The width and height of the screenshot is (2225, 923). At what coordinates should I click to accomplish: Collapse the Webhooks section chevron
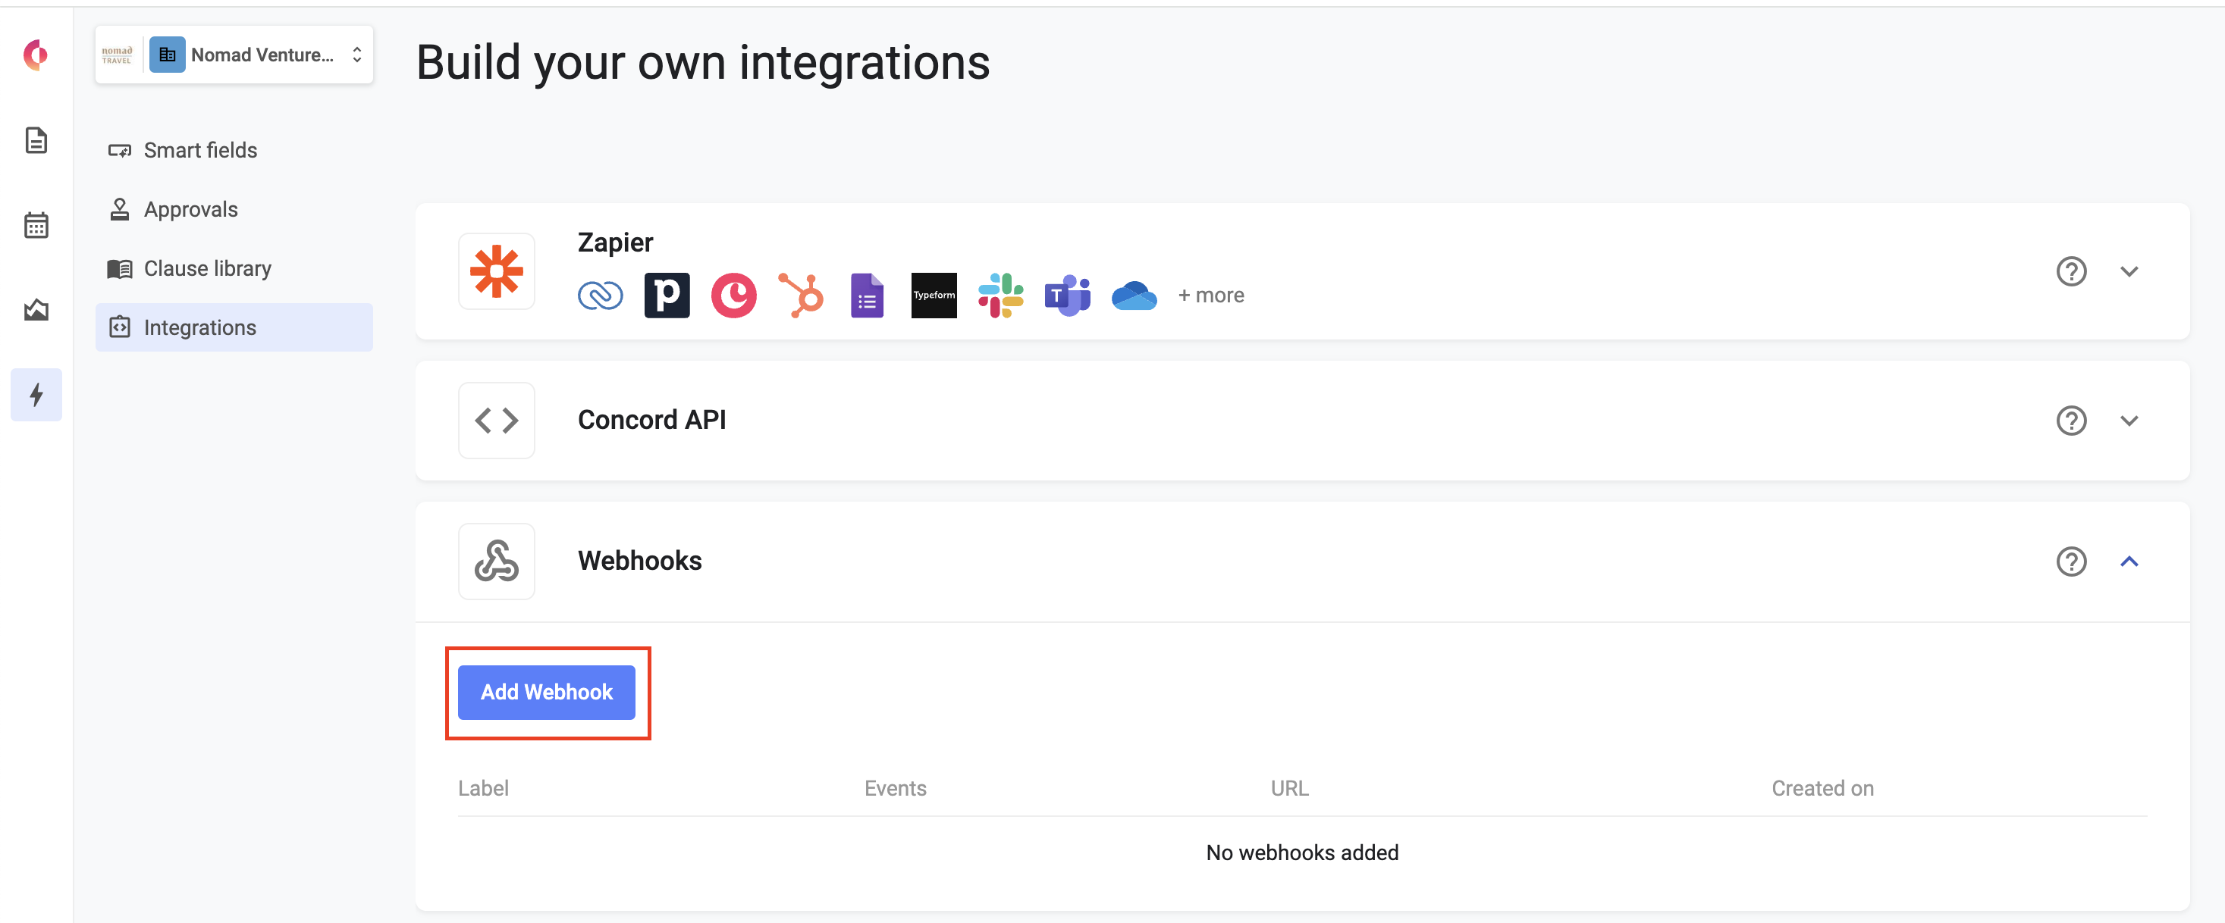[x=2130, y=562]
